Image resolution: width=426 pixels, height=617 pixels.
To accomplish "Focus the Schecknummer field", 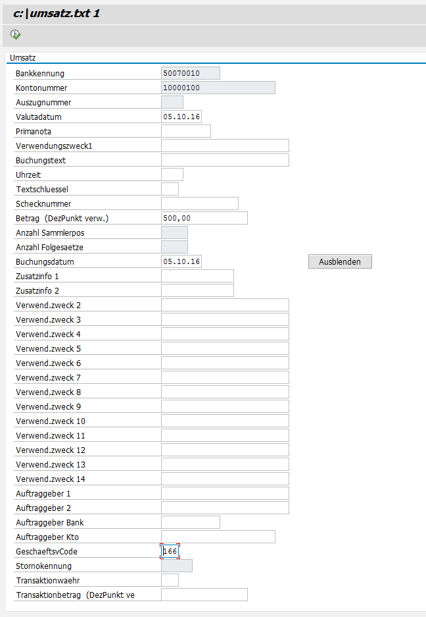I will 199,203.
